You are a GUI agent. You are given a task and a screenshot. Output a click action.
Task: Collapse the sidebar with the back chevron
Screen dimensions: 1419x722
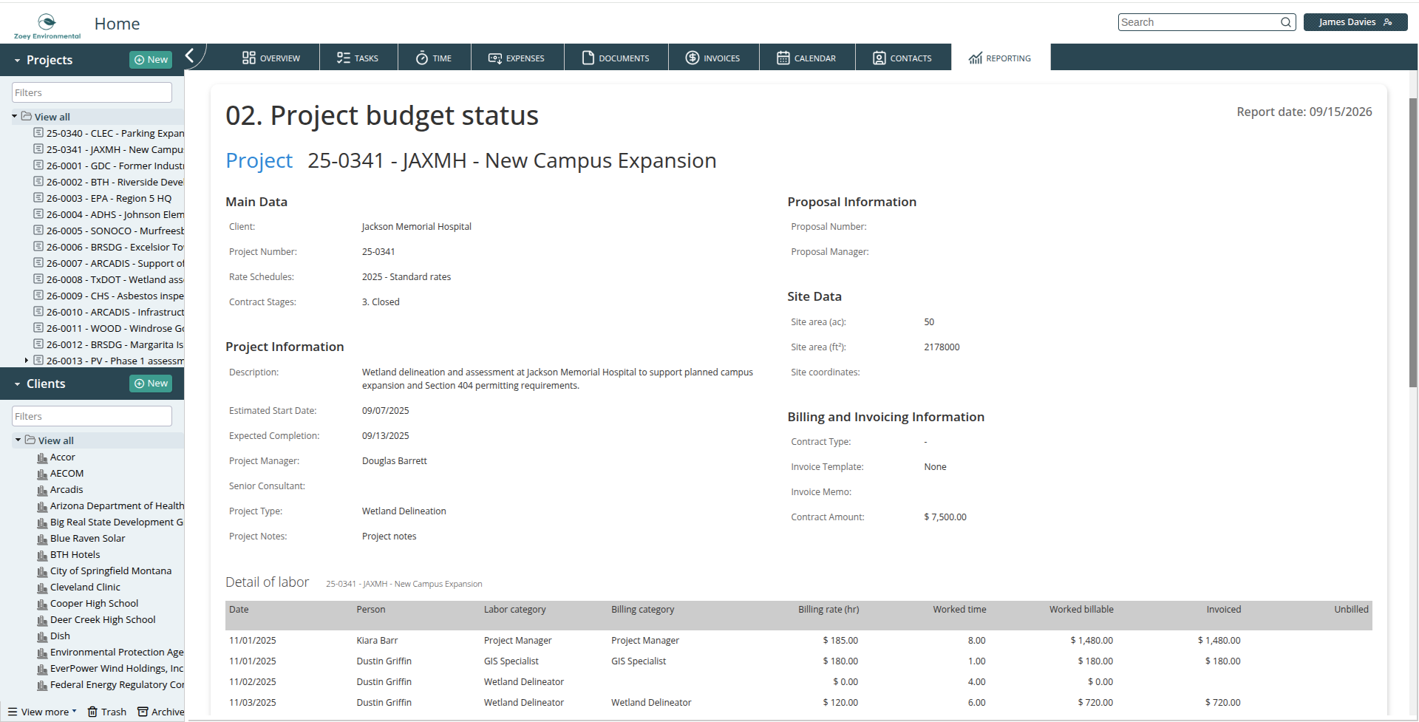click(190, 55)
